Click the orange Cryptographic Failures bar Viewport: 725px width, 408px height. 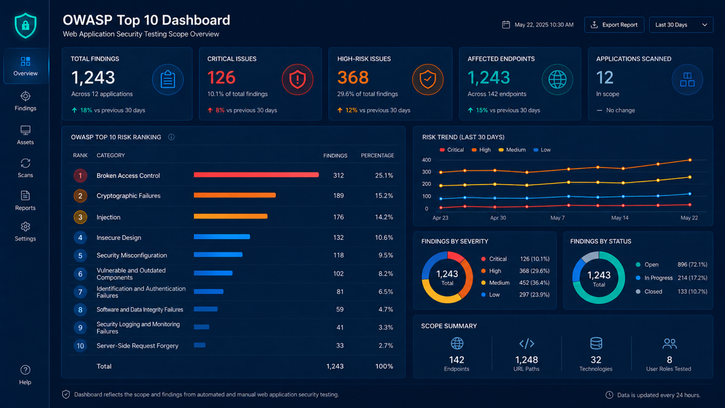[234, 195]
